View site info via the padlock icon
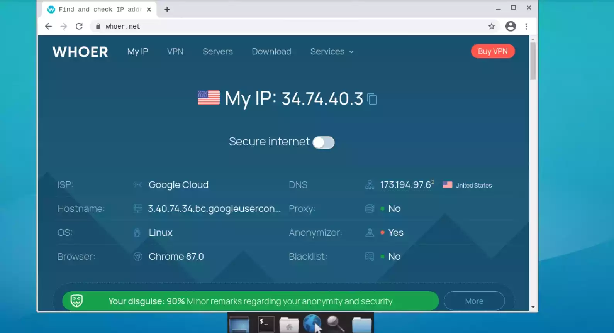The width and height of the screenshot is (614, 333). (x=98, y=26)
